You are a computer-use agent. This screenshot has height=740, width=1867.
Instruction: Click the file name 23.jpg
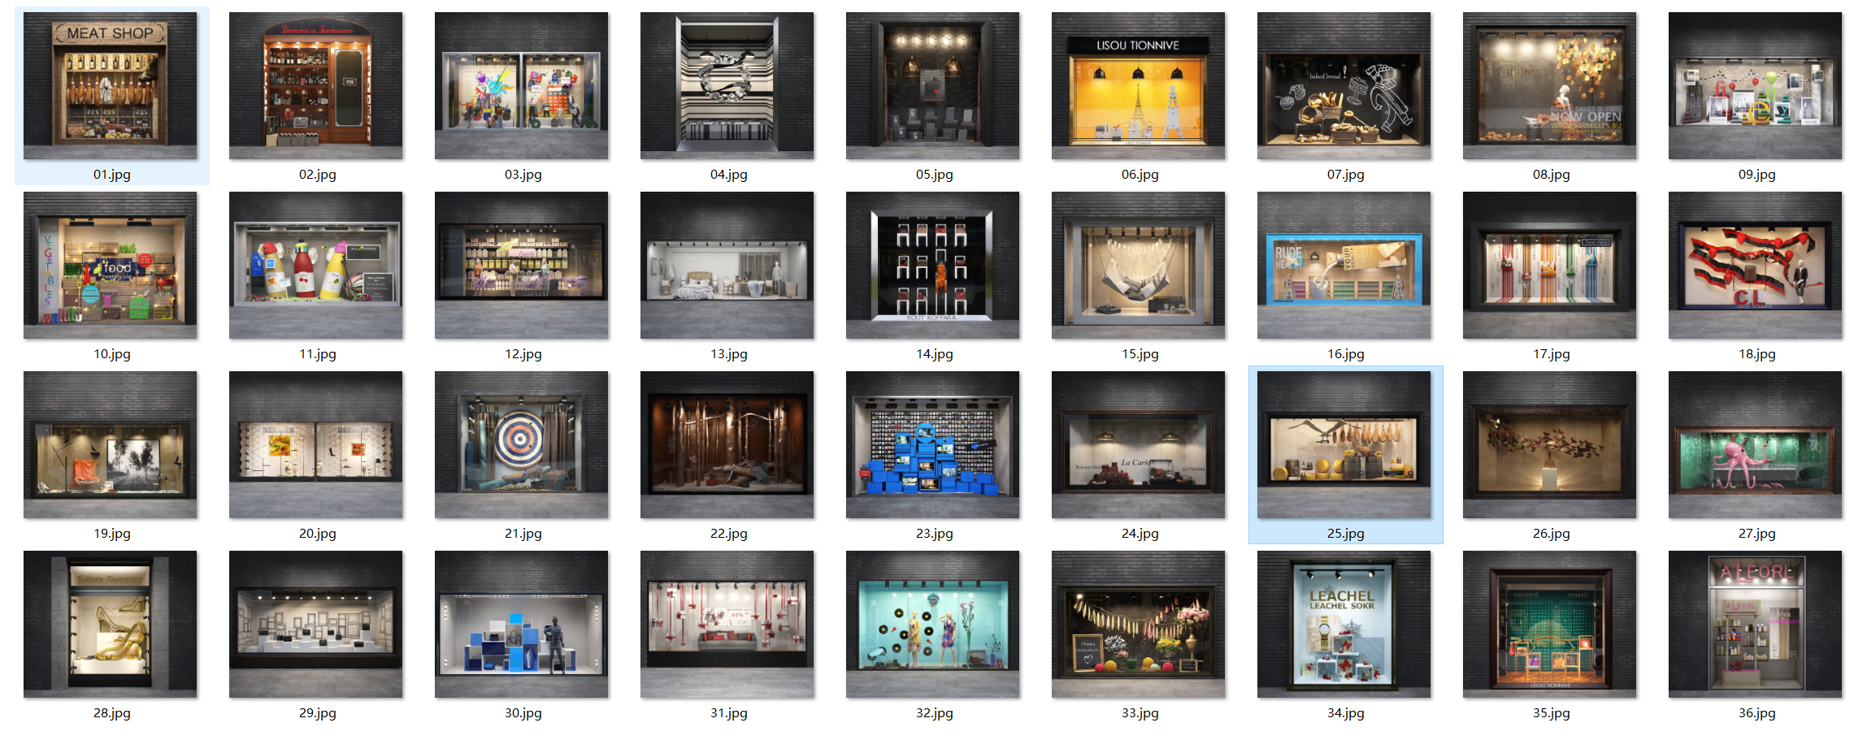pyautogui.click(x=935, y=534)
